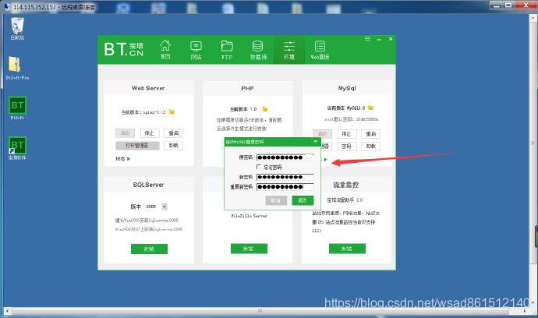Image resolution: width=538 pixels, height=318 pixels.
Task: Stop MySql with its 停止 button
Action: [x=346, y=134]
